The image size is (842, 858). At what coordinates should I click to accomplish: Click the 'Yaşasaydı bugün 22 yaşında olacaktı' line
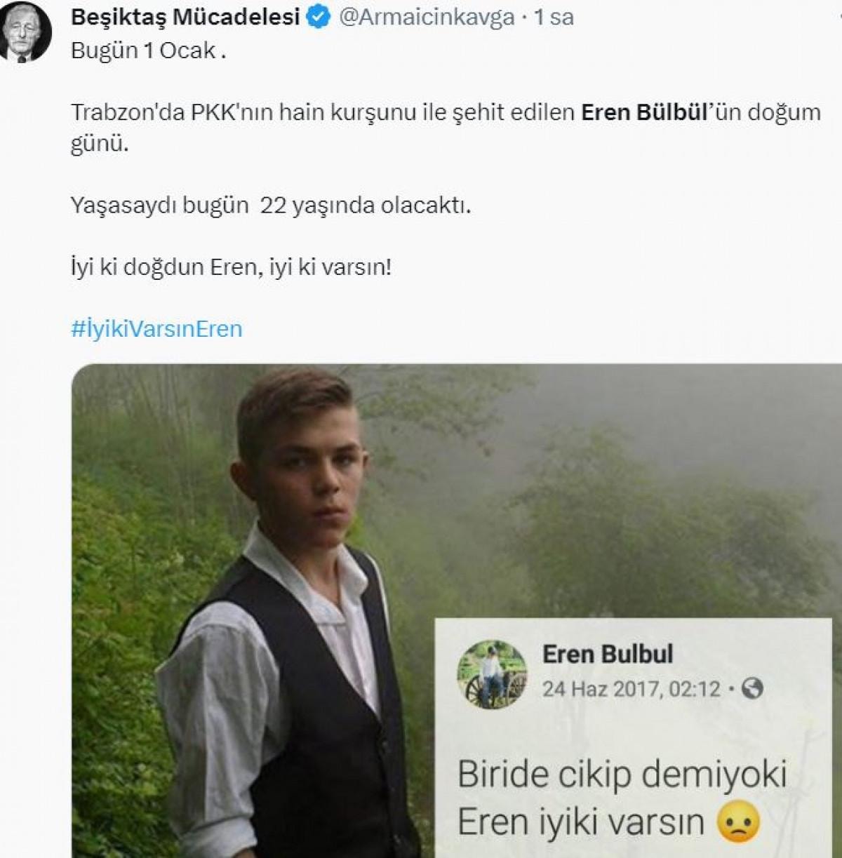point(270,206)
